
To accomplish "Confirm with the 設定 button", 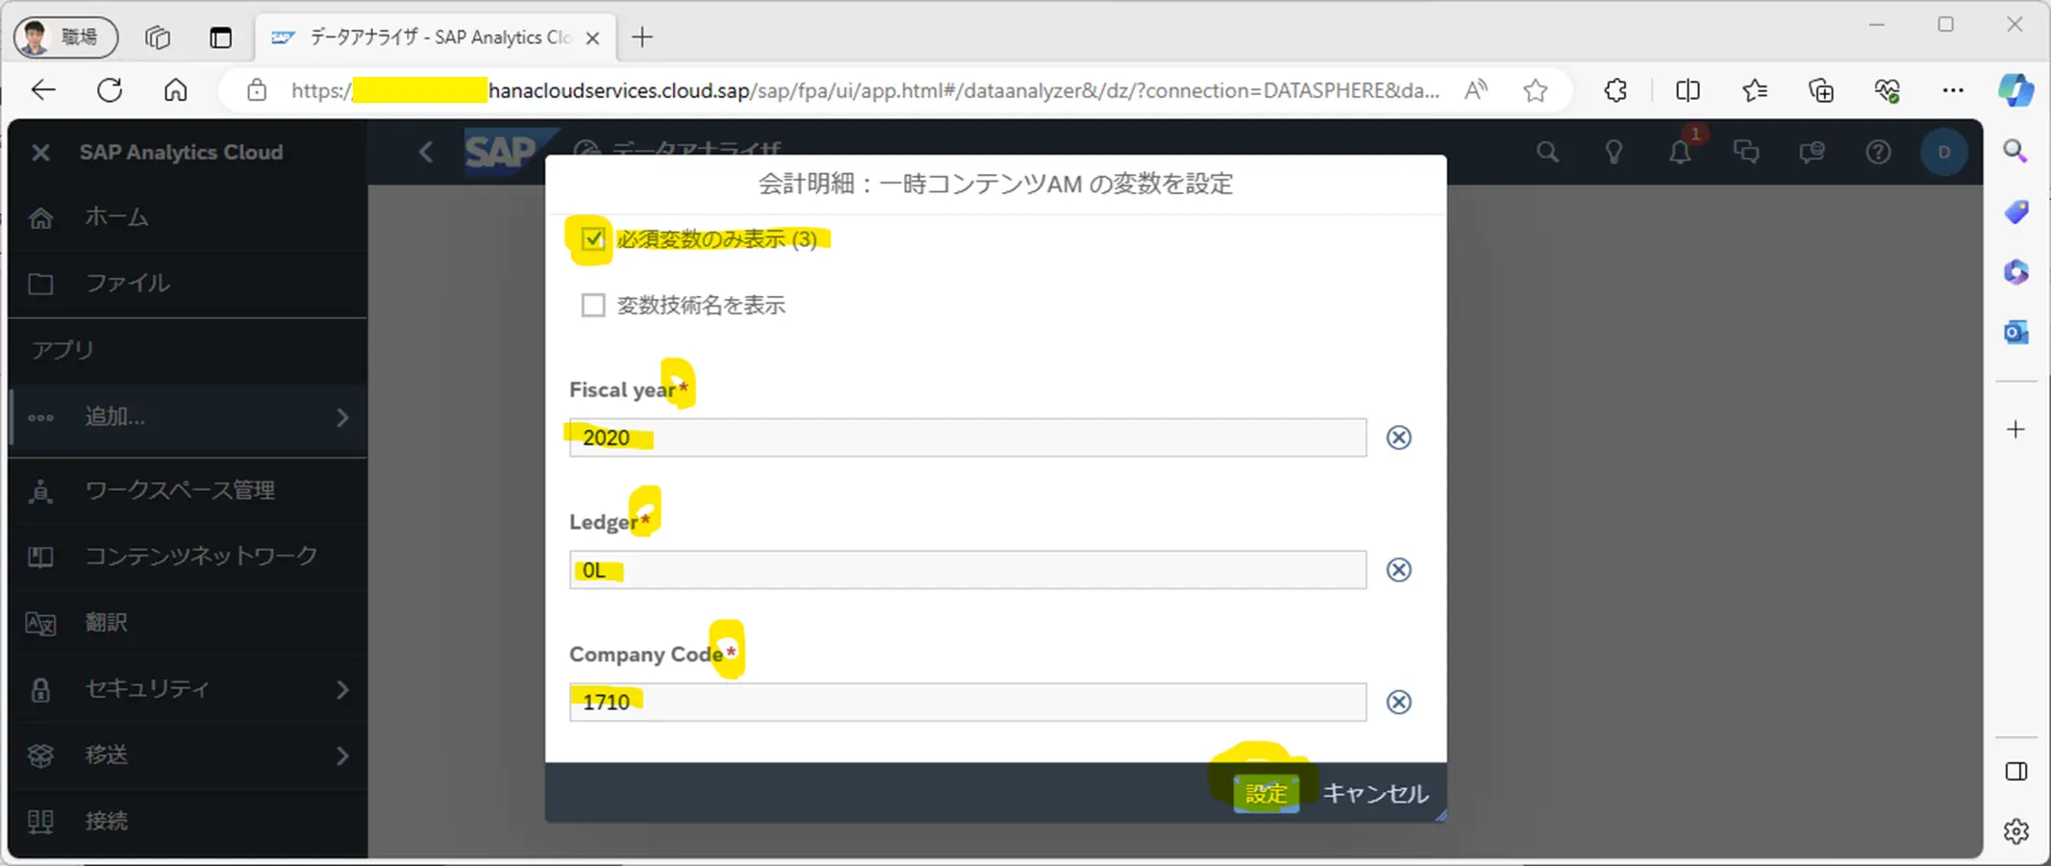I will pos(1265,793).
